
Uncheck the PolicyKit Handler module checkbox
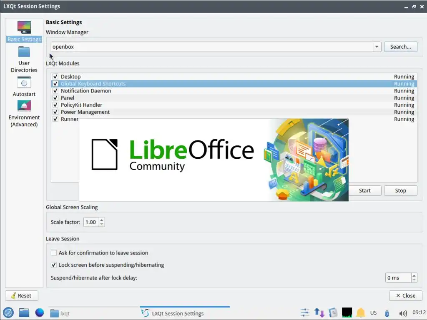pos(55,105)
